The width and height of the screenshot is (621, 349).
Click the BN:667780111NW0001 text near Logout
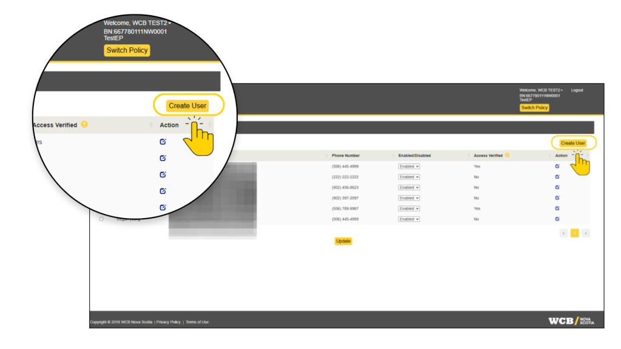point(540,95)
